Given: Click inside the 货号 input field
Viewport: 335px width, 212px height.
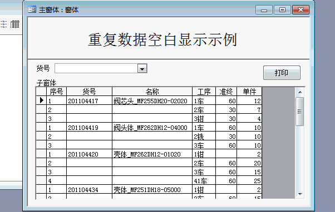Looking at the screenshot, I should (x=96, y=68).
